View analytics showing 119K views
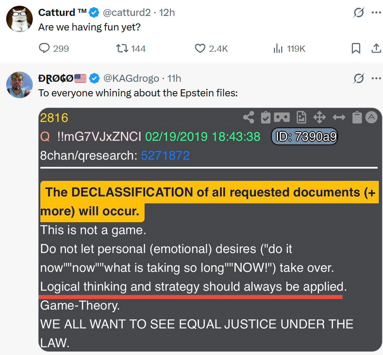The width and height of the screenshot is (383, 355). 289,48
